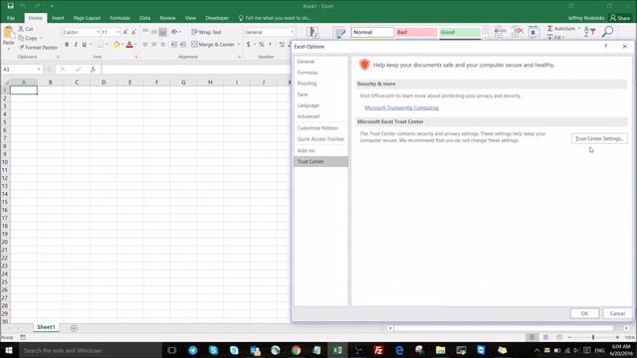The width and height of the screenshot is (637, 358).
Task: Open FileZilla from the taskbar
Action: click(378, 350)
